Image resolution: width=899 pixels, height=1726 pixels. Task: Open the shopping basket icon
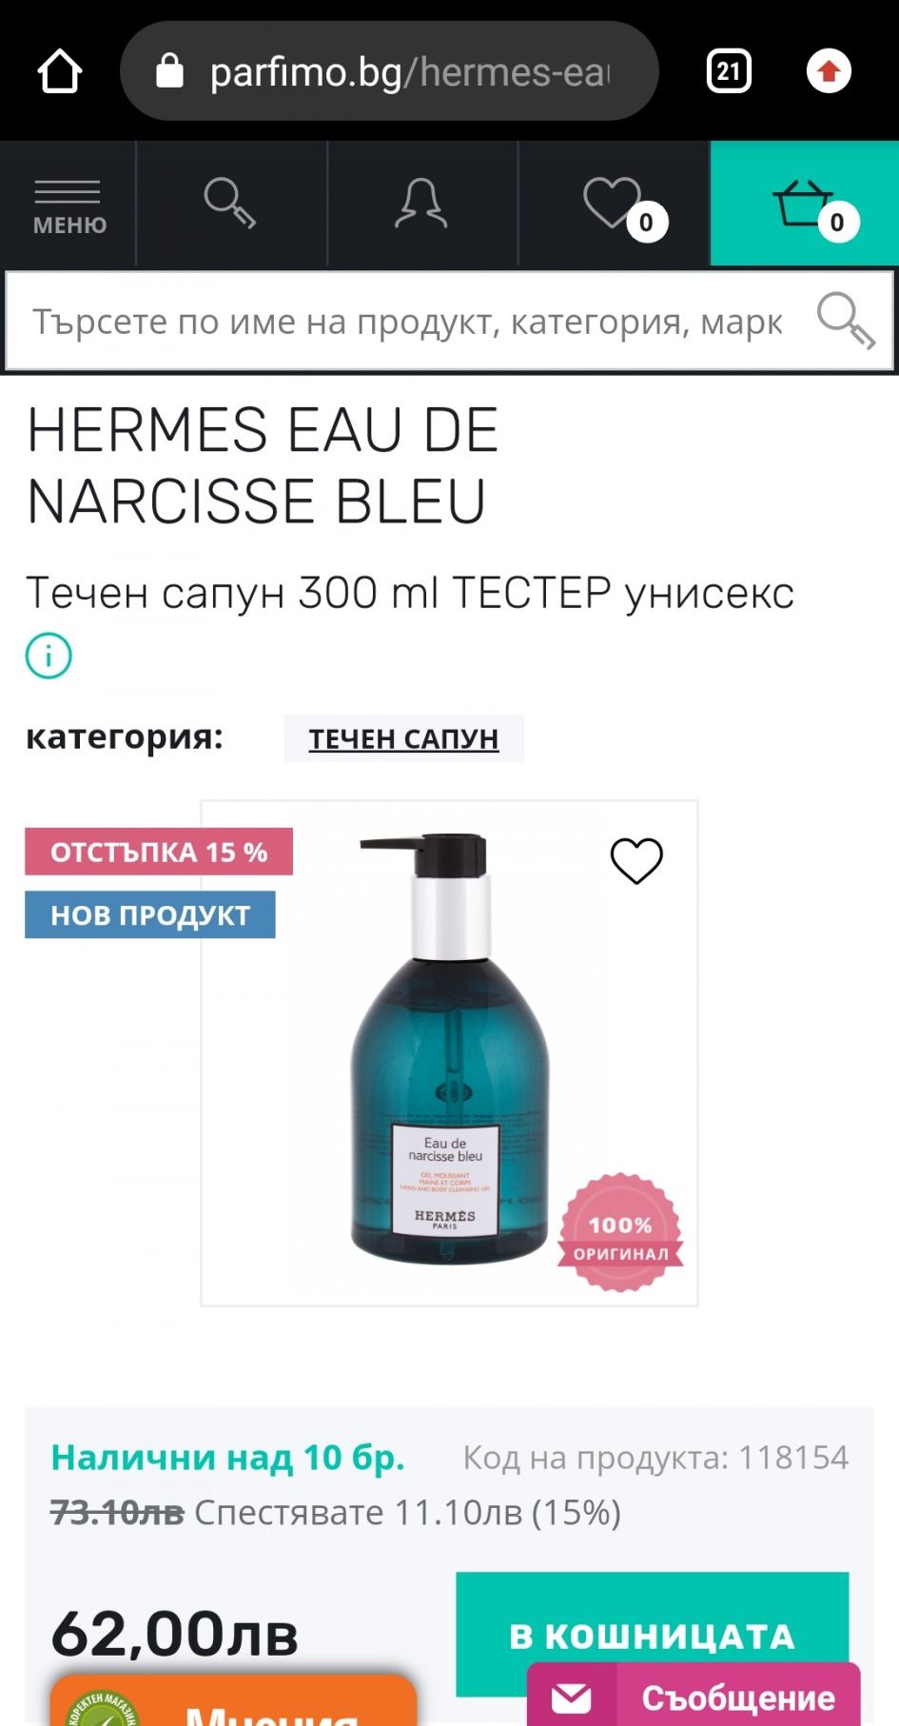point(805,204)
